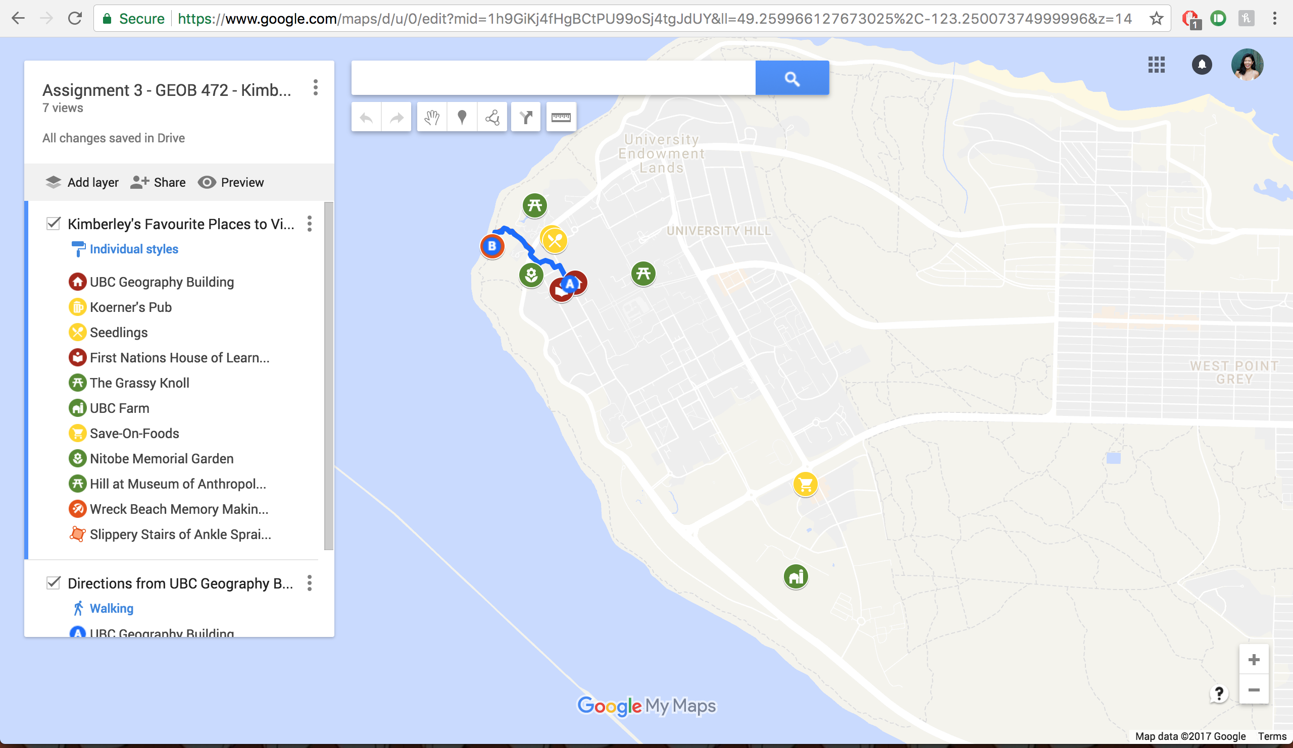Click the green circular Chrome extension icon
This screenshot has width=1293, height=748.
pyautogui.click(x=1218, y=19)
